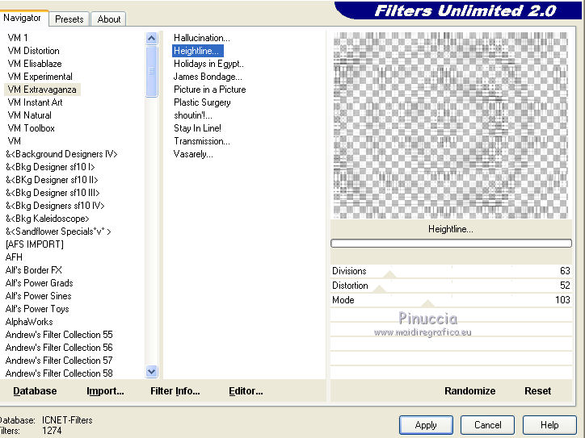The image size is (585, 438).
Task: Click the Distortion value 52
Action: [x=565, y=286]
